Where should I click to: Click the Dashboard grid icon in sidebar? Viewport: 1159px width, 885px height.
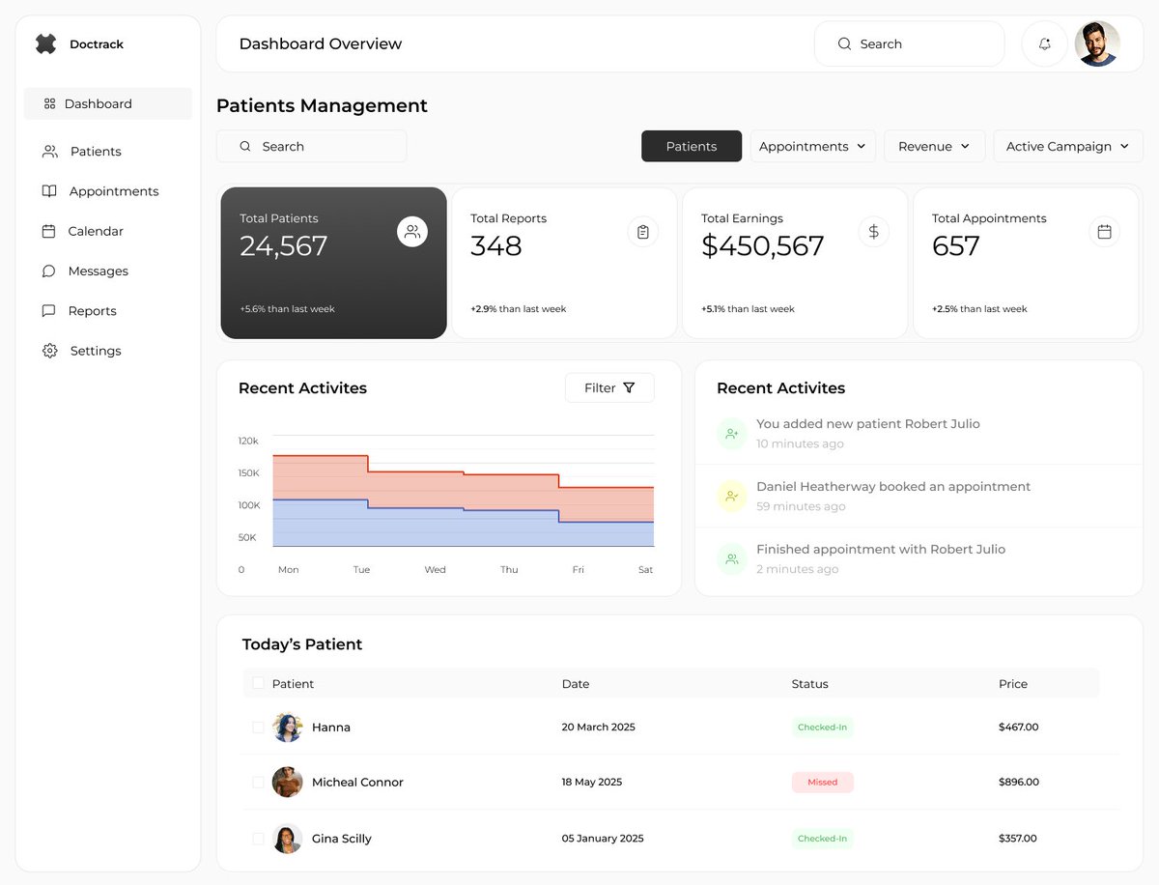(x=50, y=103)
